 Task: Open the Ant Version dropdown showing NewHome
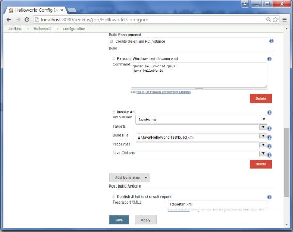201,119
